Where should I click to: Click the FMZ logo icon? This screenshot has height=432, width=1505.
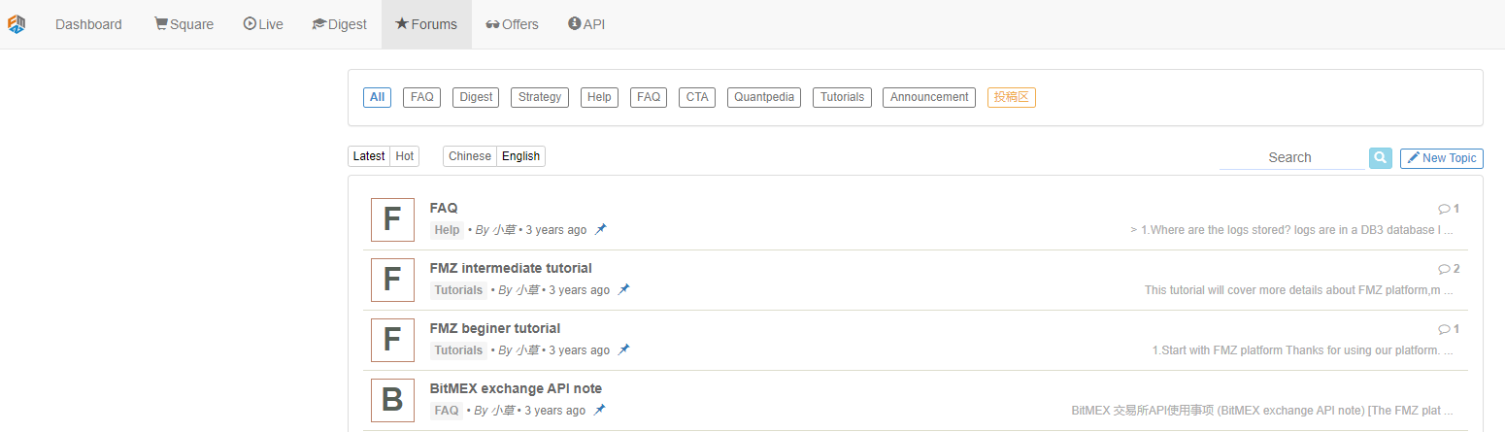click(x=17, y=24)
